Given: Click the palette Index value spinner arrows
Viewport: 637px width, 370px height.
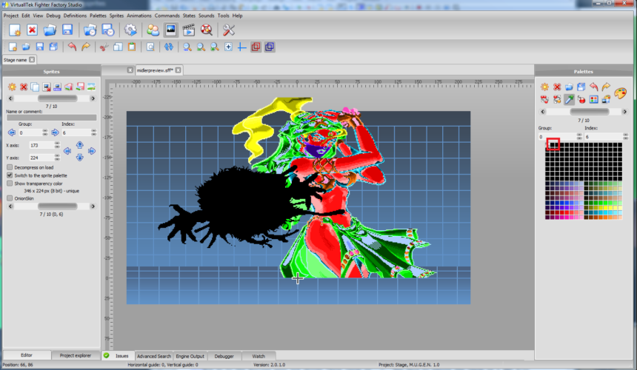Looking at the screenshot, I should [625, 137].
